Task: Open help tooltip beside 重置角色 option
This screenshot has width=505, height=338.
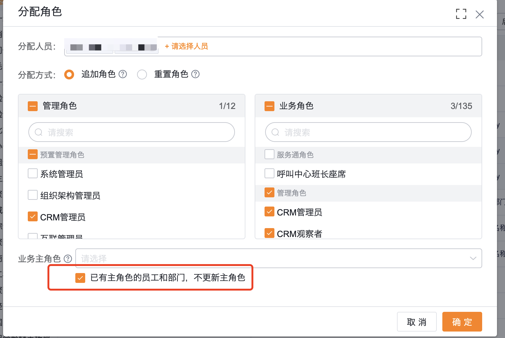Action: click(x=195, y=74)
